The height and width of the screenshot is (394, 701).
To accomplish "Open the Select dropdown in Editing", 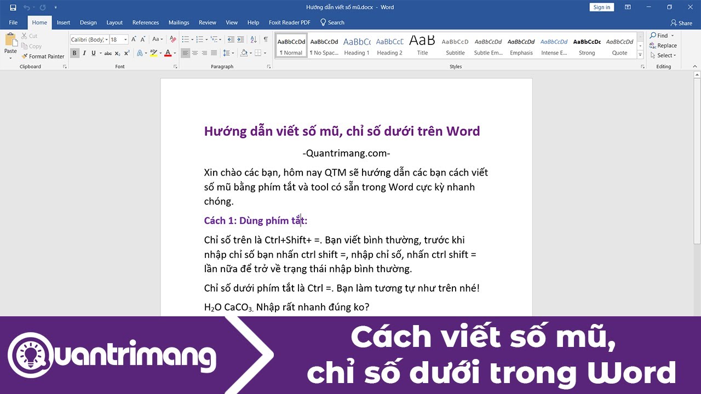I will (663, 55).
